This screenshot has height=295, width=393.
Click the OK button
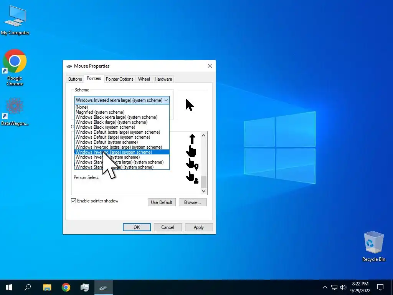[137, 227]
